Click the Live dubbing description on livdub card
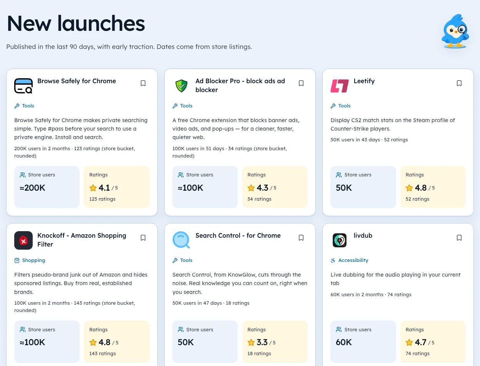This screenshot has height=366, width=480. 395,279
